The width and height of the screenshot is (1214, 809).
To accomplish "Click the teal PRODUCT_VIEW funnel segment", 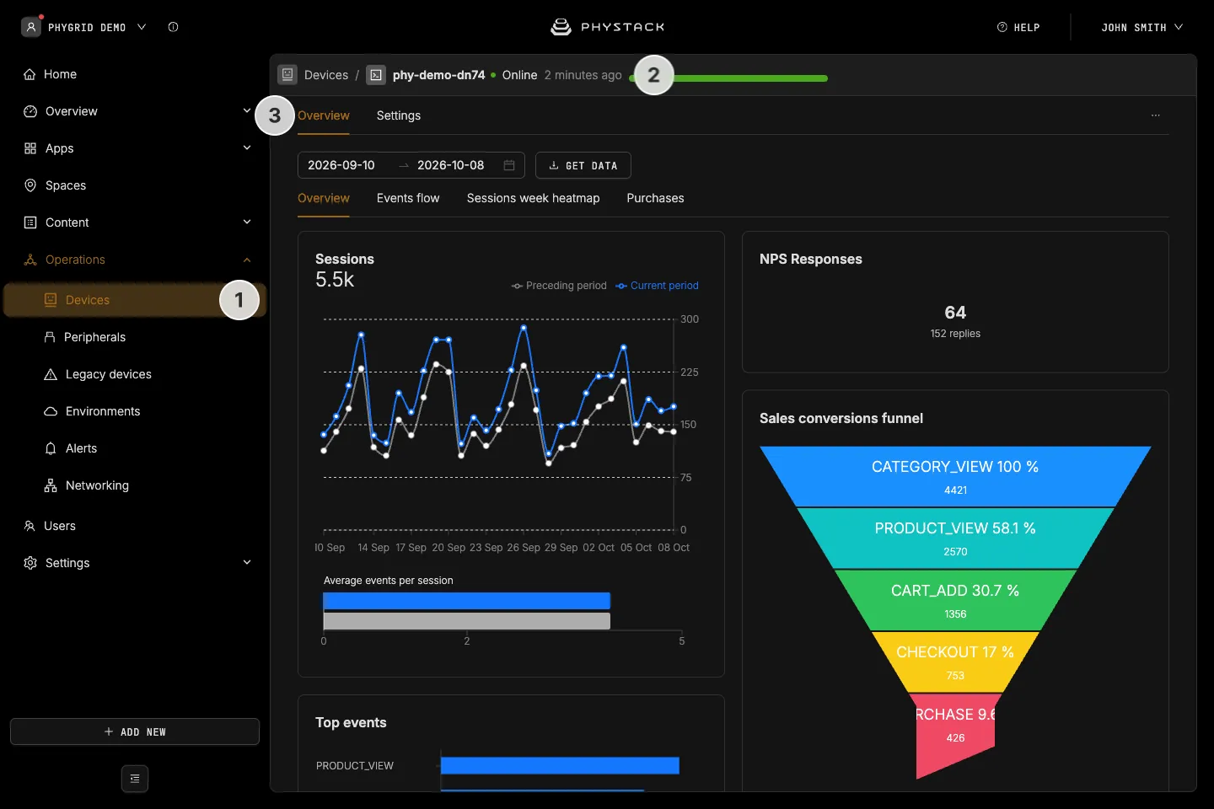I will pyautogui.click(x=955, y=538).
